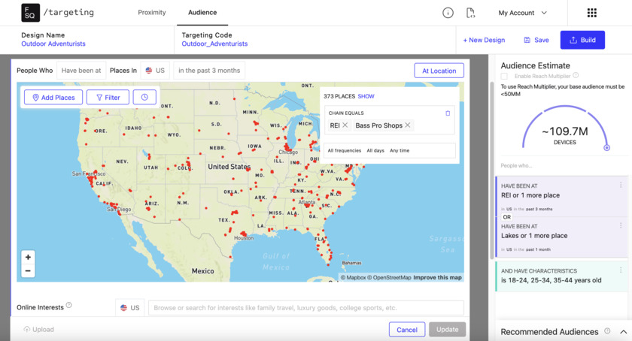Image resolution: width=632 pixels, height=341 pixels.
Task: Open the info circle icon in header
Action: [x=448, y=13]
